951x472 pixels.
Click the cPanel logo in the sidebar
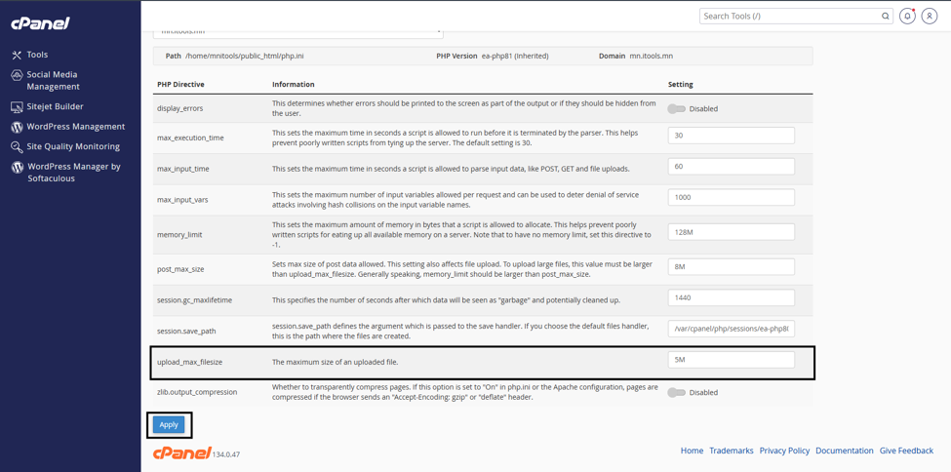point(40,23)
